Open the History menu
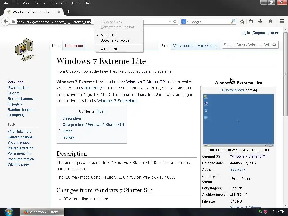This screenshot has height=216, width=288. [x=40, y=3]
